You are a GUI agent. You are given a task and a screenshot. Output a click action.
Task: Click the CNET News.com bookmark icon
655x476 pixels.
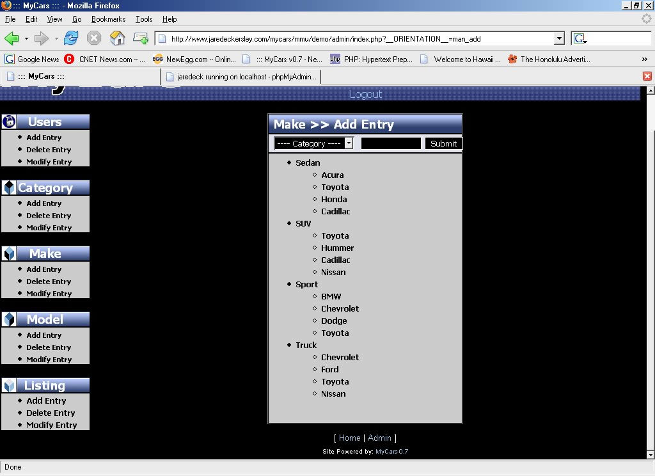pyautogui.click(x=69, y=59)
